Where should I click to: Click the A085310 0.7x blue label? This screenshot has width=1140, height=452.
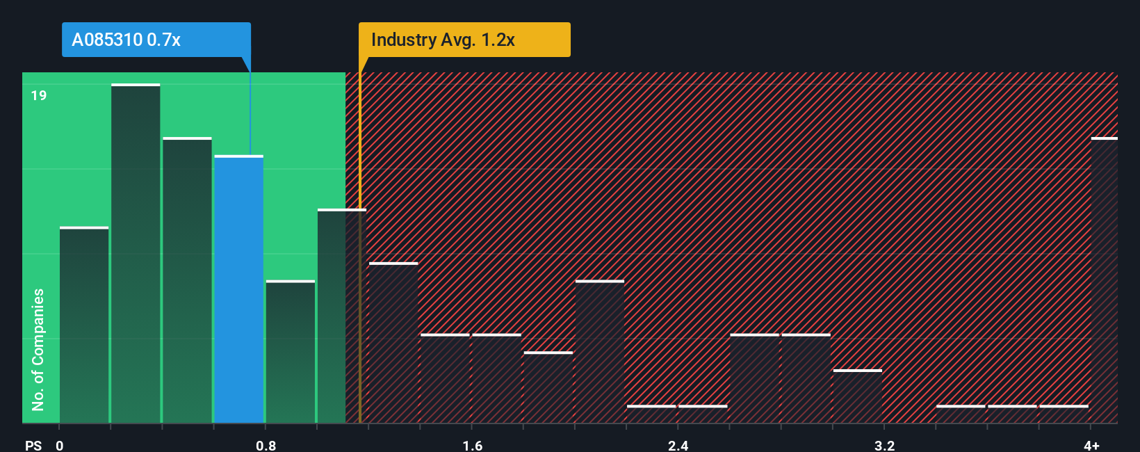pyautogui.click(x=156, y=40)
